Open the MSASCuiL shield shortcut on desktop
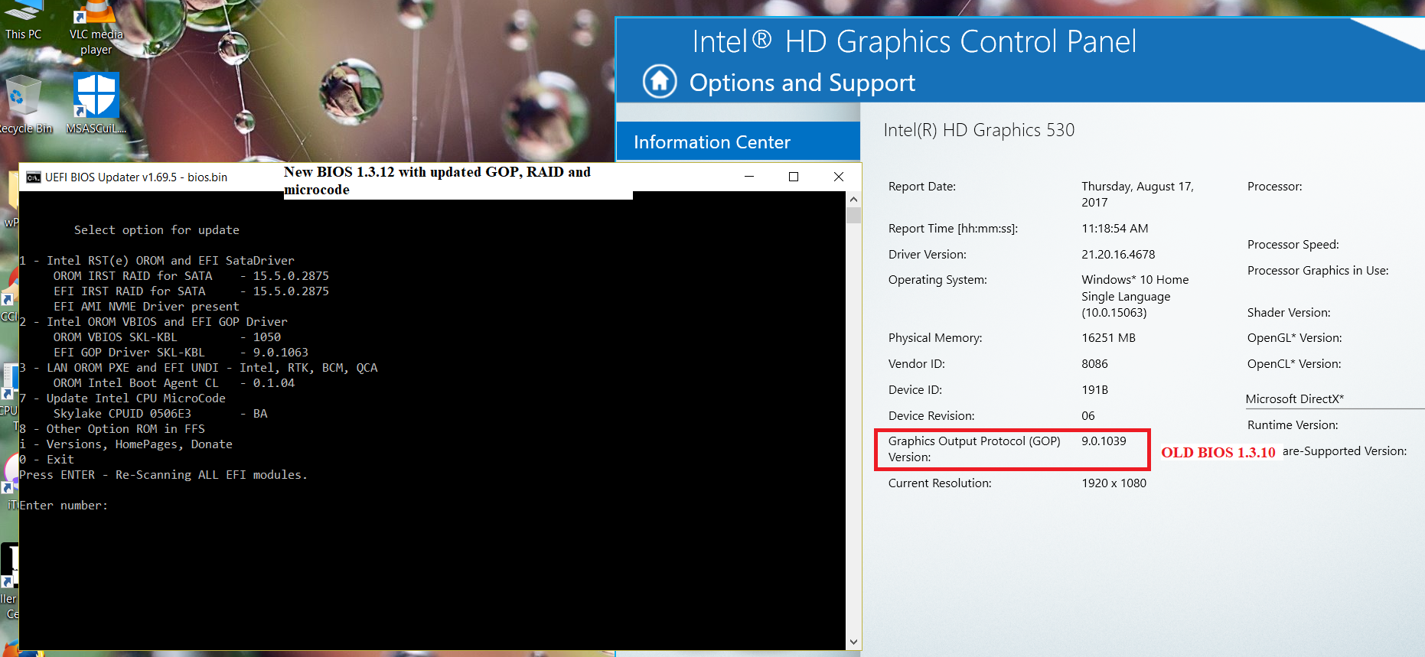This screenshot has height=657, width=1425. pos(96,105)
